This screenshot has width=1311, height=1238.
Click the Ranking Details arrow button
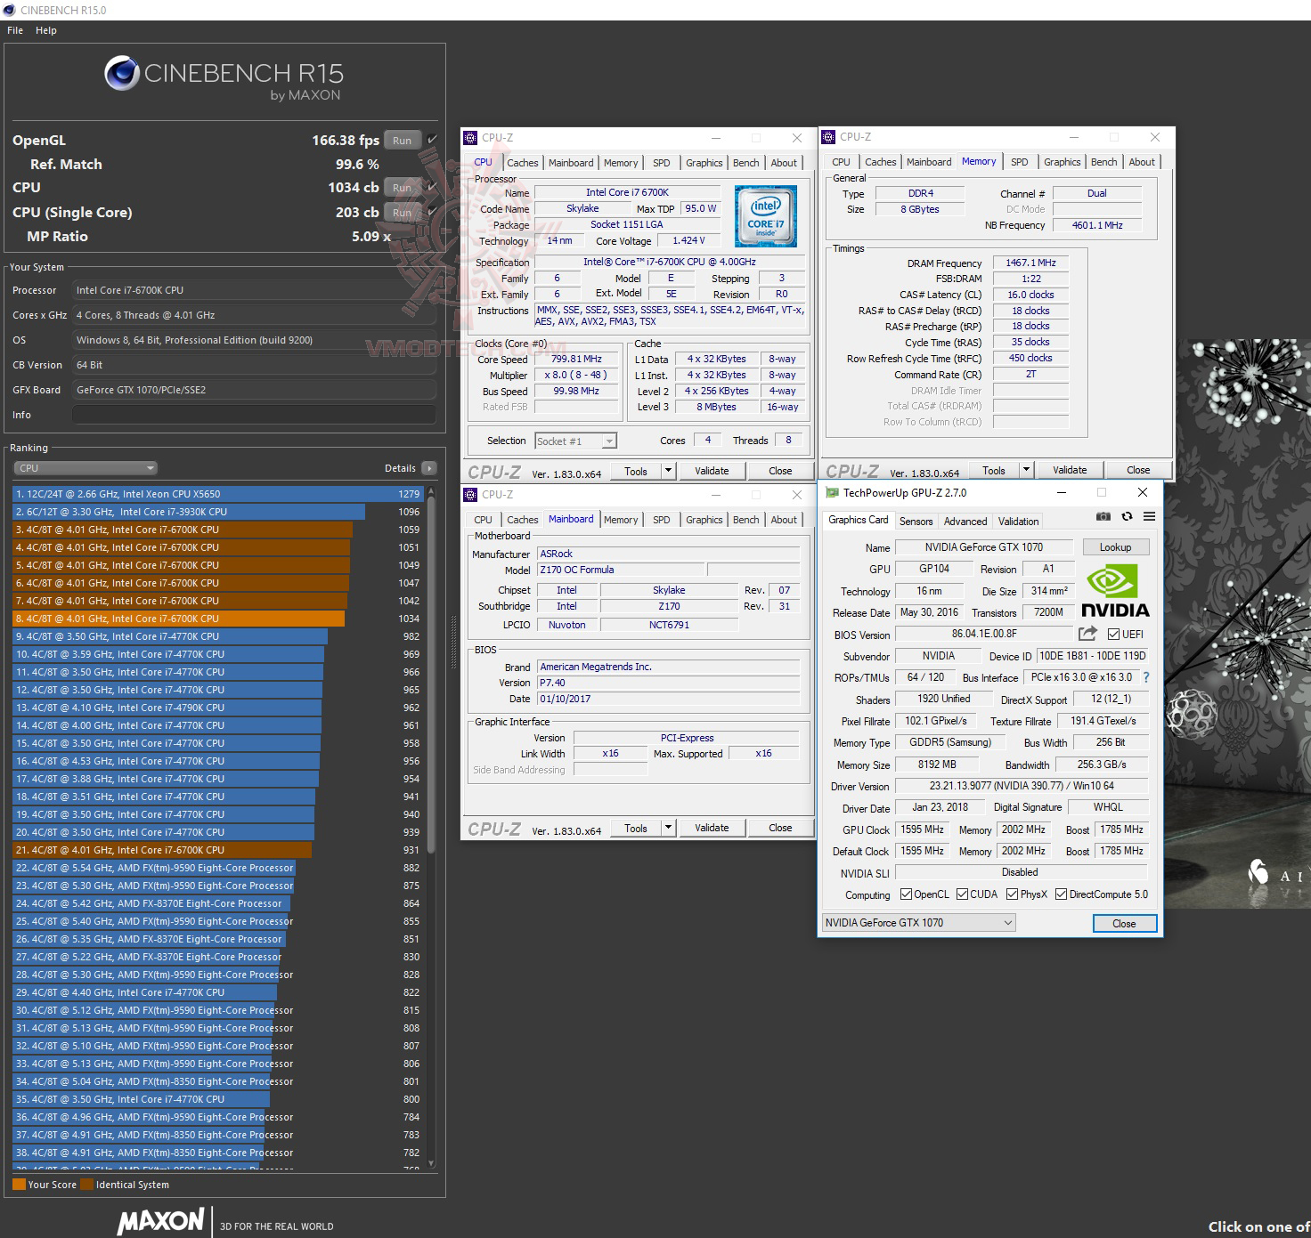pyautogui.click(x=428, y=468)
